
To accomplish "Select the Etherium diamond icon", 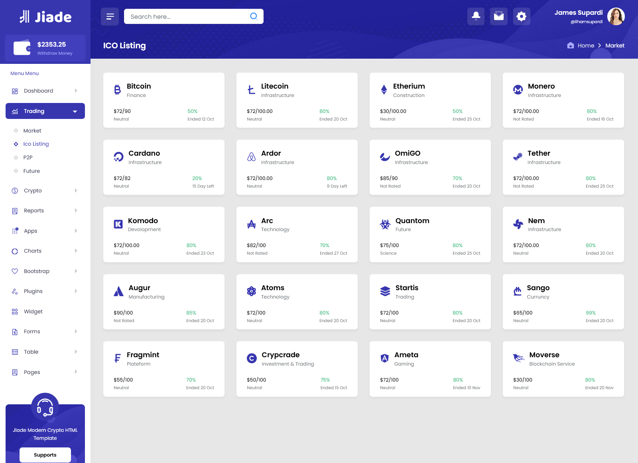I will (x=384, y=90).
